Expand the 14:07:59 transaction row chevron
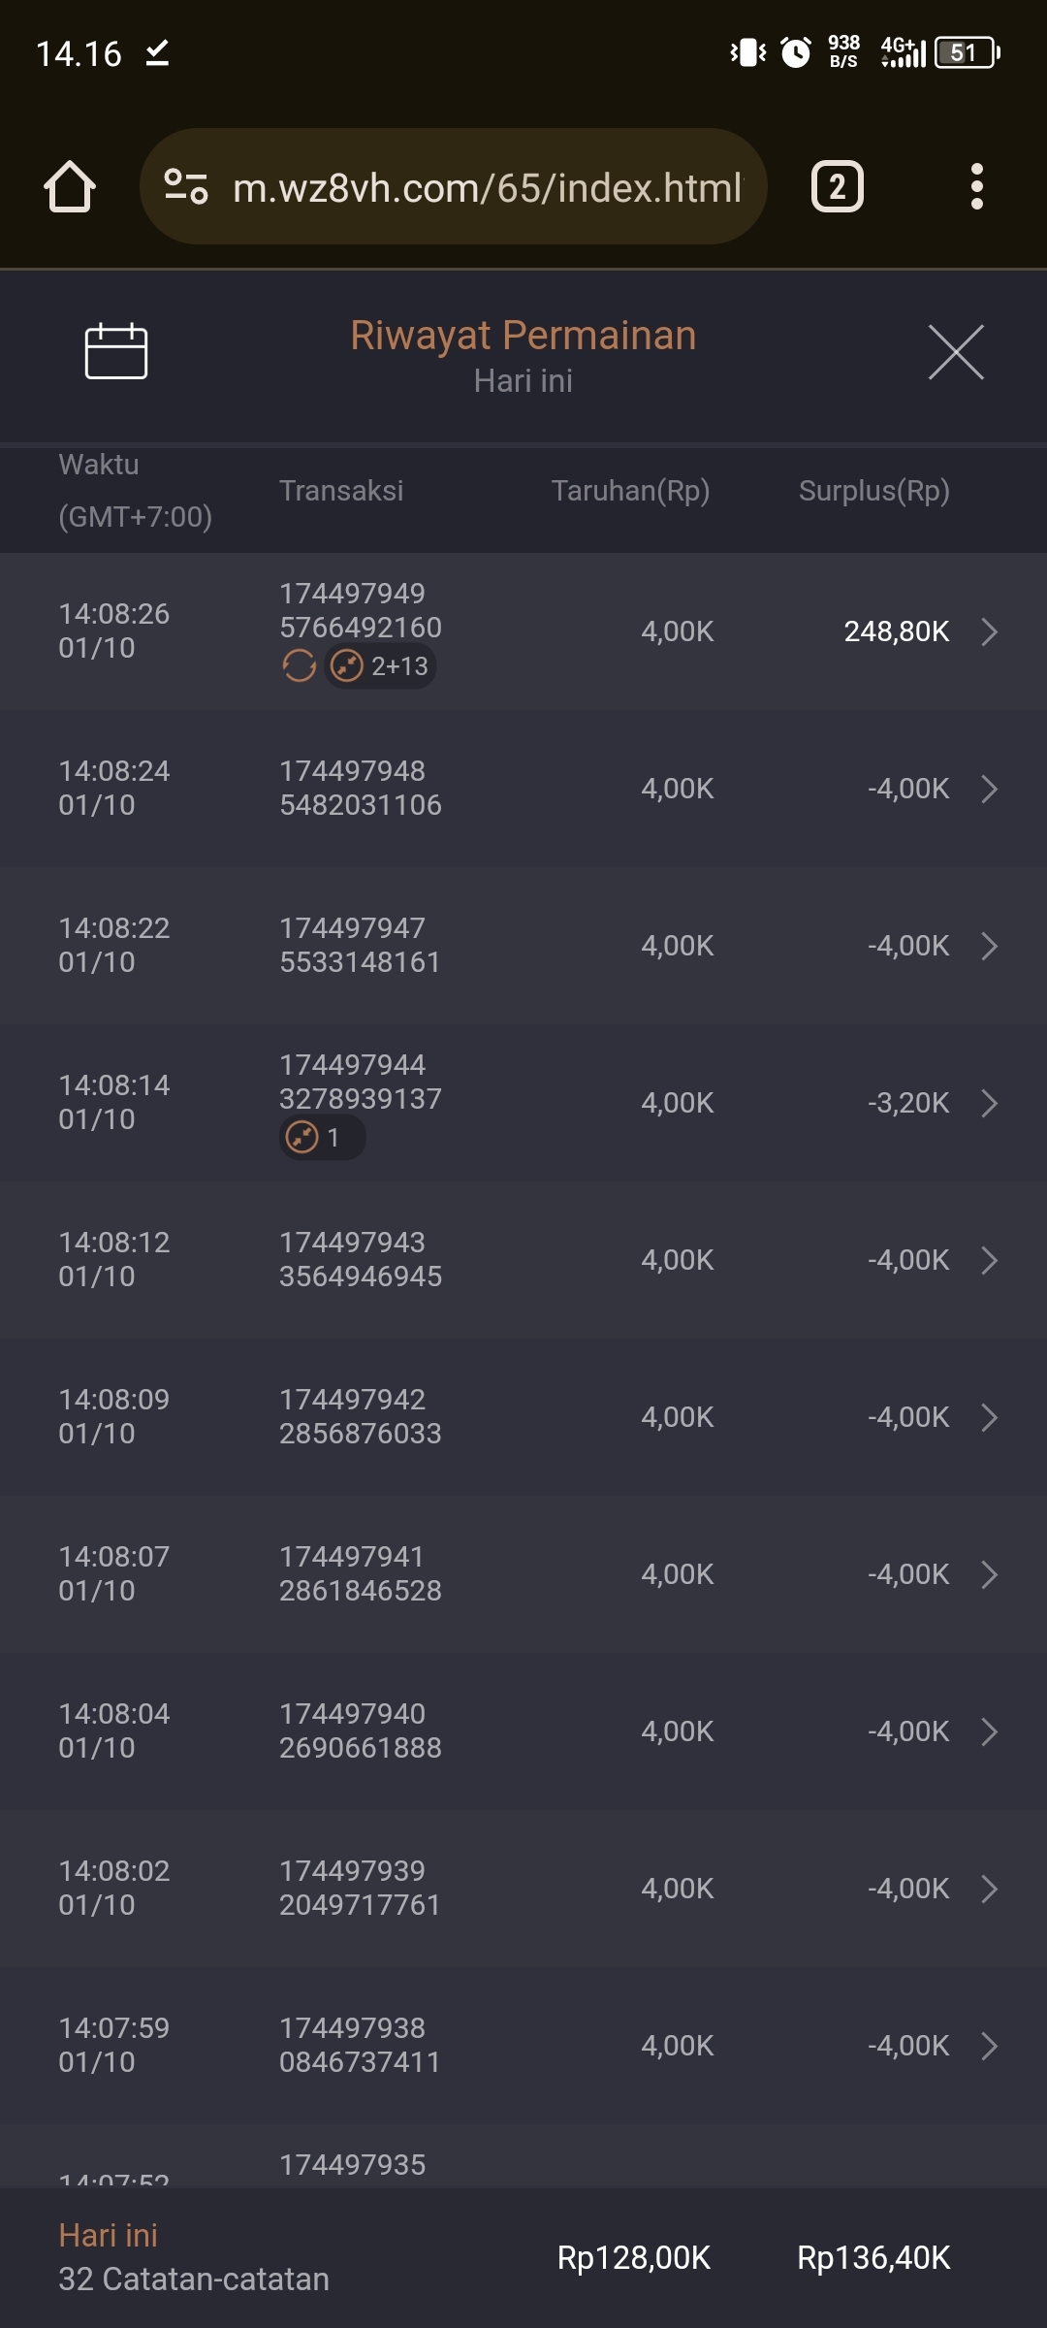1047x2328 pixels. click(x=989, y=2046)
